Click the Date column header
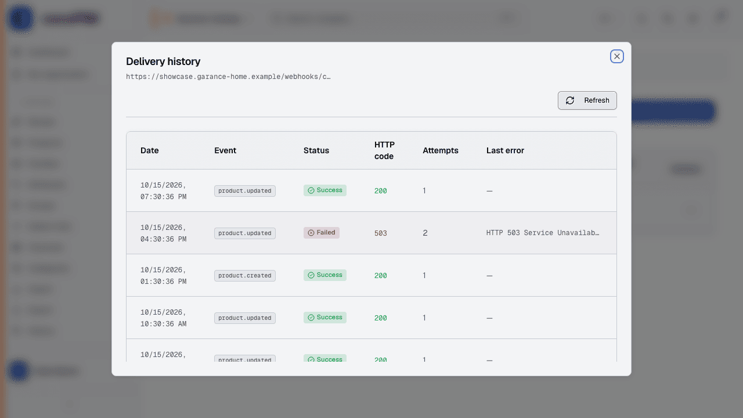Screen dimensions: 743x418 pos(150,150)
